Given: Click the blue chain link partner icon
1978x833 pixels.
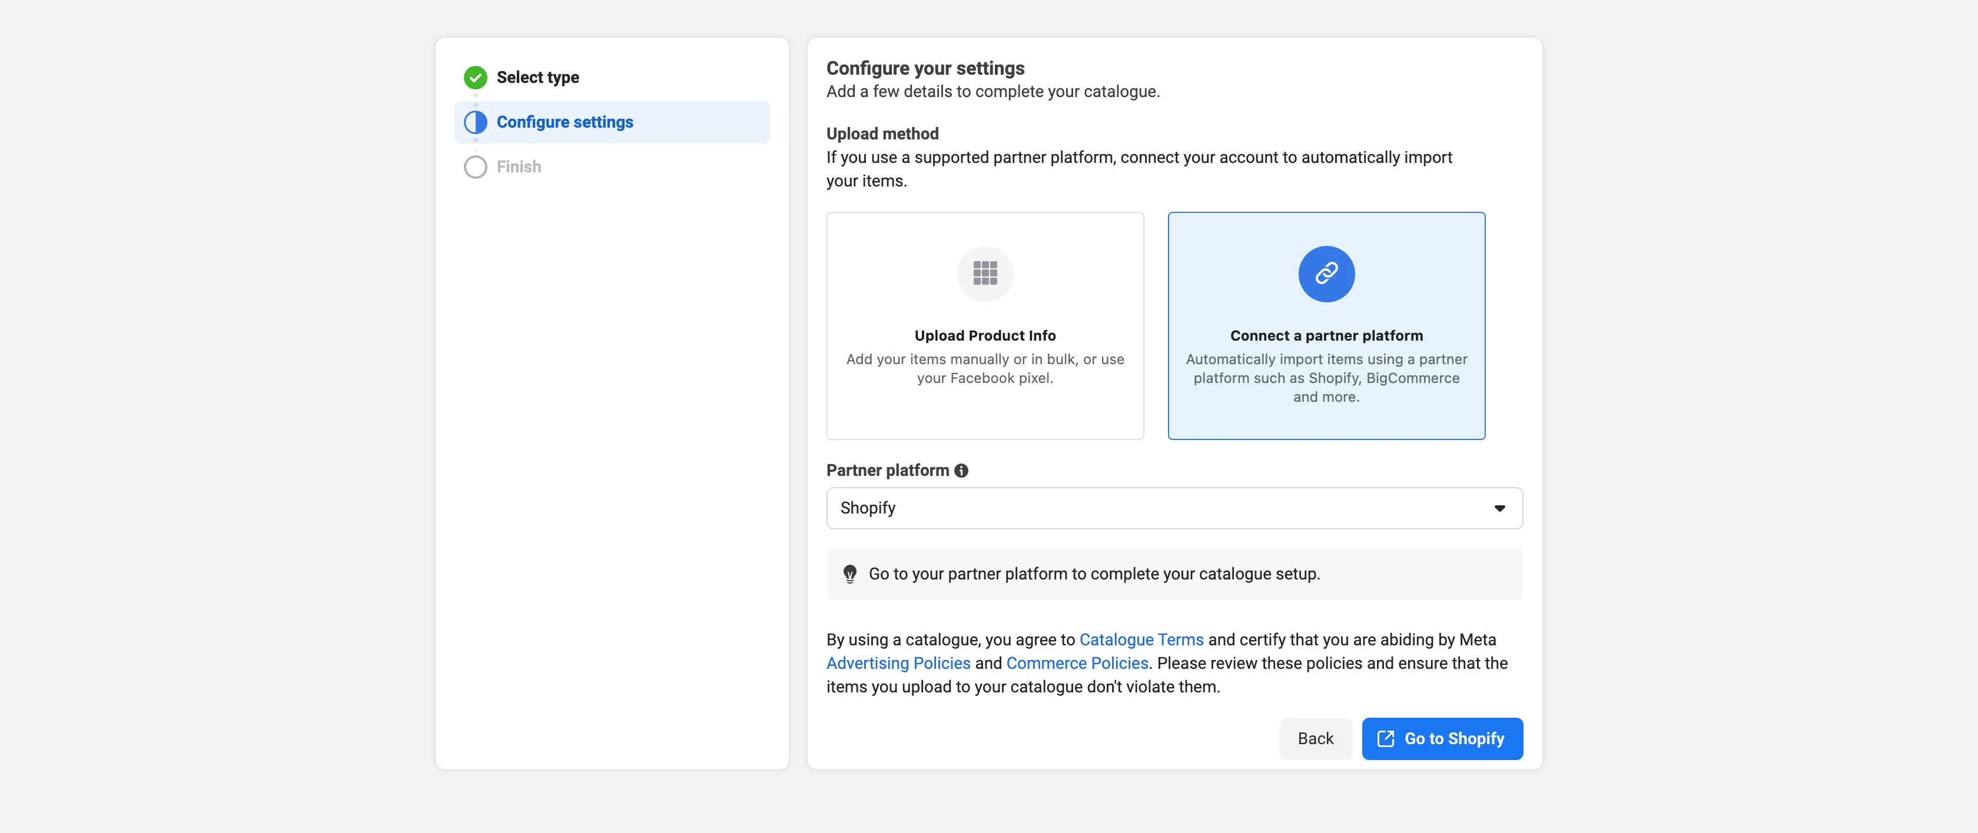Looking at the screenshot, I should [1326, 273].
